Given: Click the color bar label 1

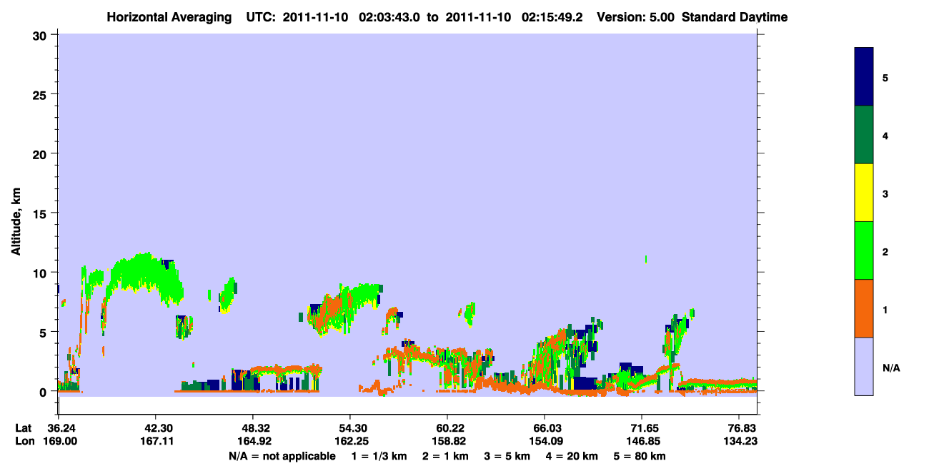Looking at the screenshot, I should pyautogui.click(x=885, y=309).
